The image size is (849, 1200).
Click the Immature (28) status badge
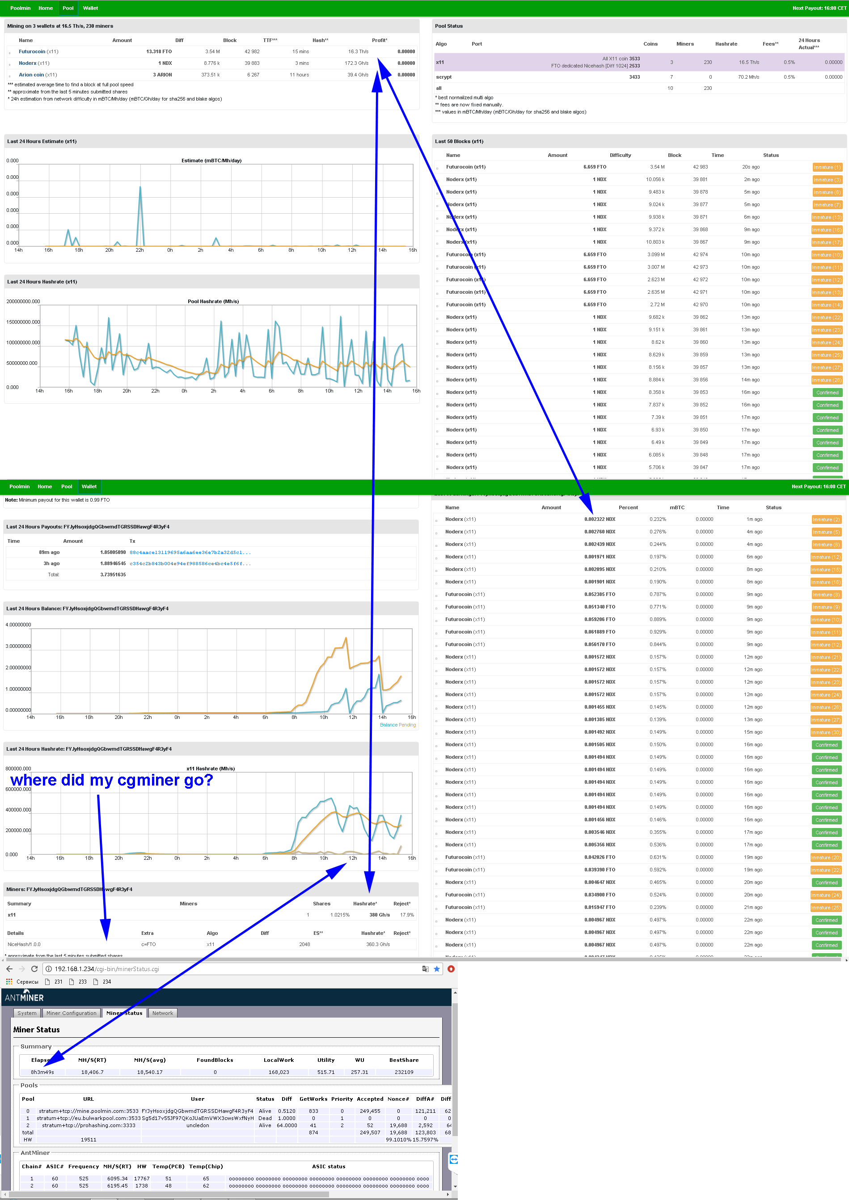(x=827, y=380)
